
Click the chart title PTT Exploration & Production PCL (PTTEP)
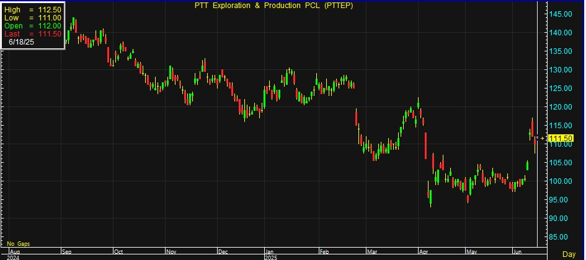pos(274,5)
